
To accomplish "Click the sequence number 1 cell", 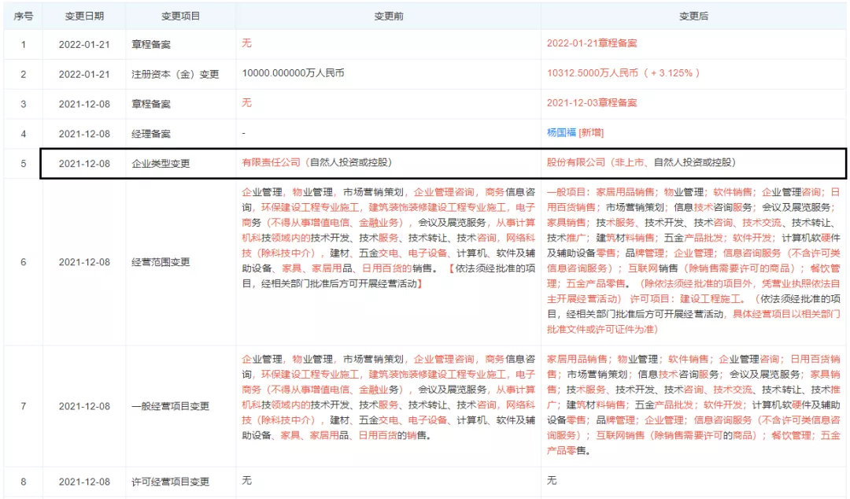I will coord(24,45).
